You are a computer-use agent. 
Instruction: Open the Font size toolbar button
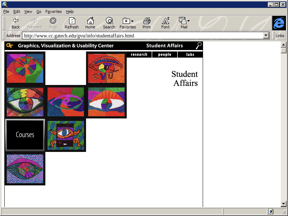(165, 23)
